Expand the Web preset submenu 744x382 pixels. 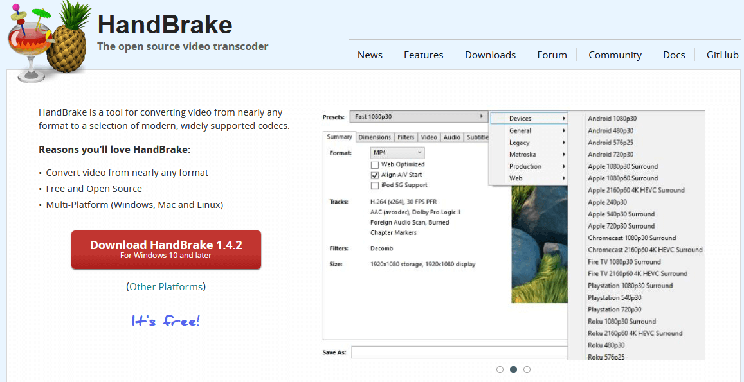(529, 178)
